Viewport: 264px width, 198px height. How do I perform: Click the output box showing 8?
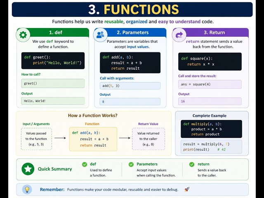pyautogui.click(x=130, y=101)
